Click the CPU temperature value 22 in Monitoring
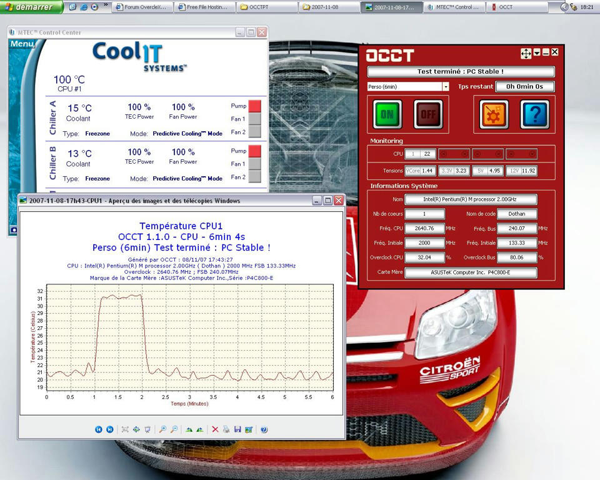 (x=427, y=154)
